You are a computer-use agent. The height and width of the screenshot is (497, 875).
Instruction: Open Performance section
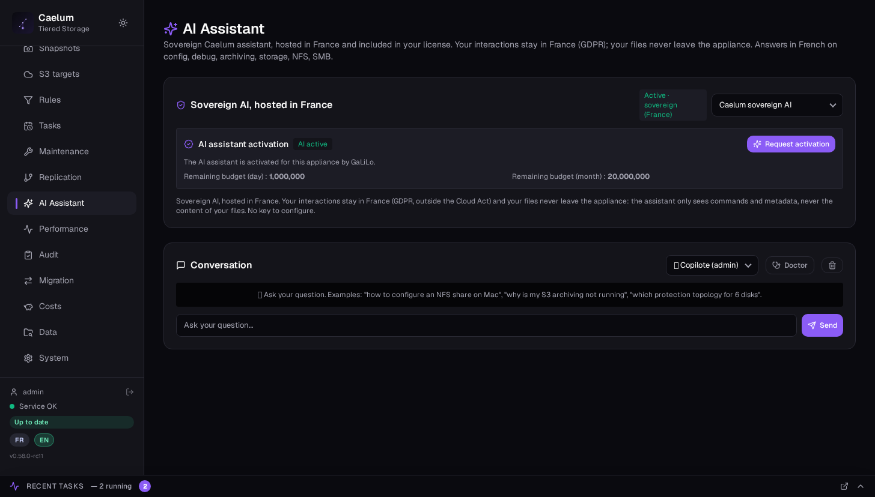(x=72, y=229)
